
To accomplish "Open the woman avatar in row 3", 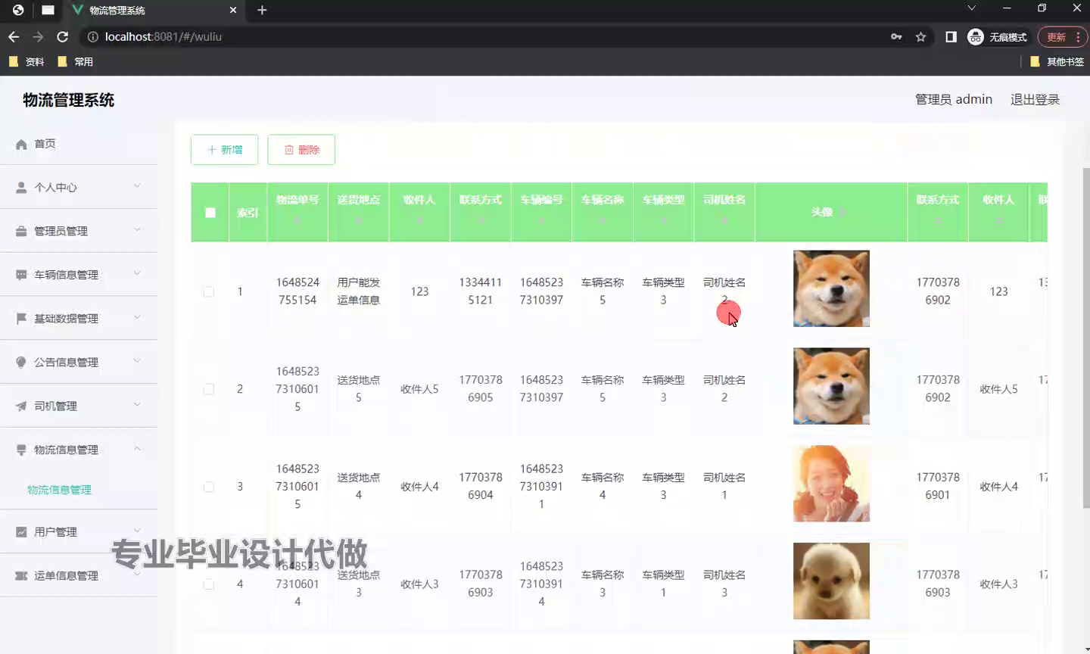I will click(x=831, y=484).
